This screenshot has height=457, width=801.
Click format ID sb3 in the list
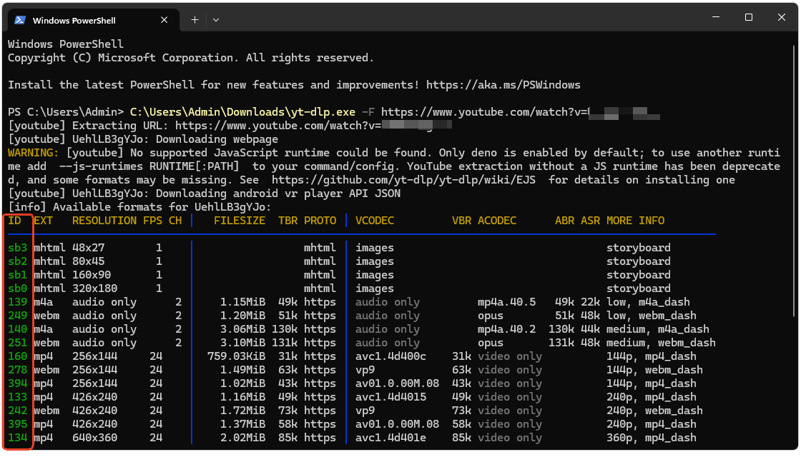pyautogui.click(x=17, y=248)
